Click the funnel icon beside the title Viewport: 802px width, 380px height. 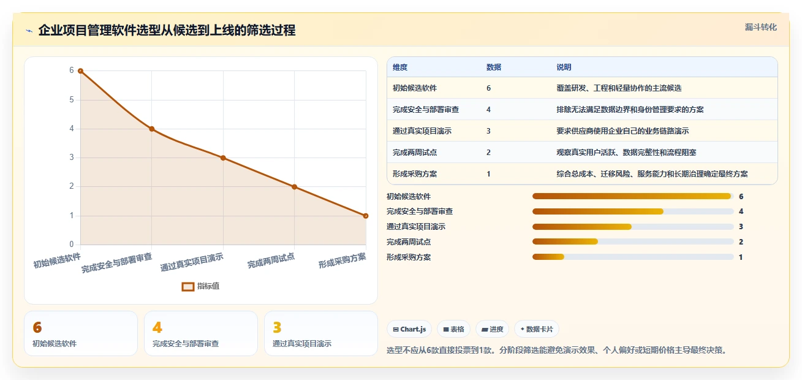pyautogui.click(x=29, y=30)
